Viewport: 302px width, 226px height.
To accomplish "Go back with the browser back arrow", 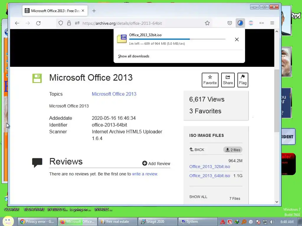I will pyautogui.click(x=17, y=23).
